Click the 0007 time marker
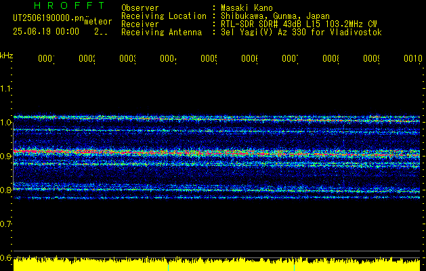Screen dimensions: 426x271 (x=290, y=58)
